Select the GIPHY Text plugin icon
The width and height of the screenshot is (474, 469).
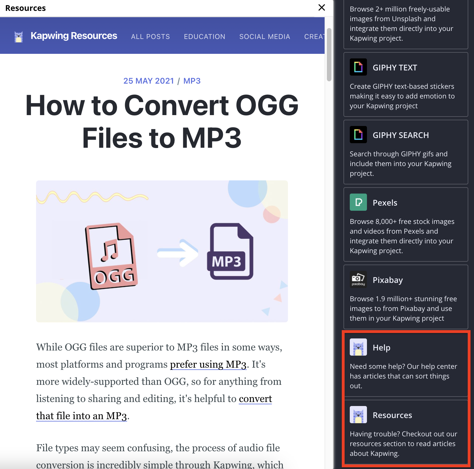[358, 67]
